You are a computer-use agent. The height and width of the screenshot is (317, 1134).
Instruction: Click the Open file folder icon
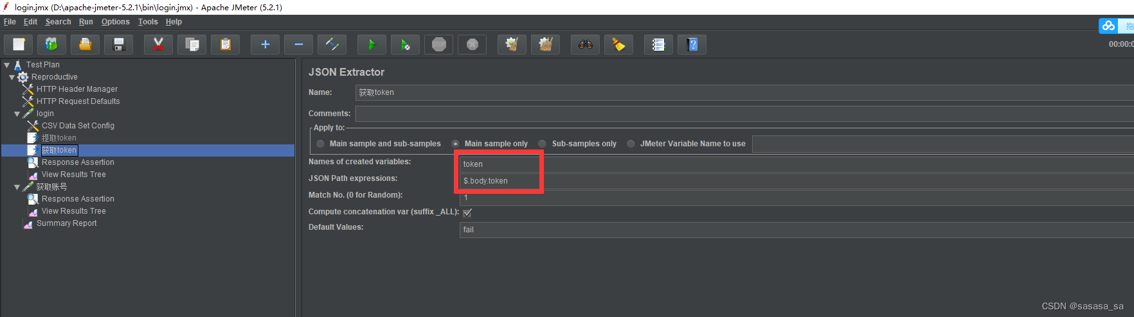click(x=85, y=44)
